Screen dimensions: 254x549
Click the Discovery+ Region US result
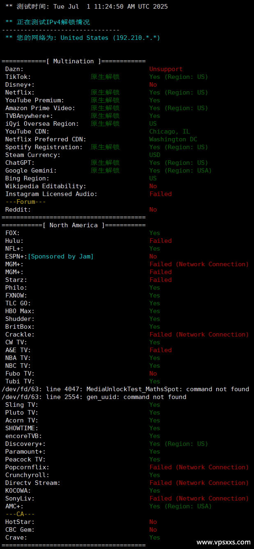(179, 444)
